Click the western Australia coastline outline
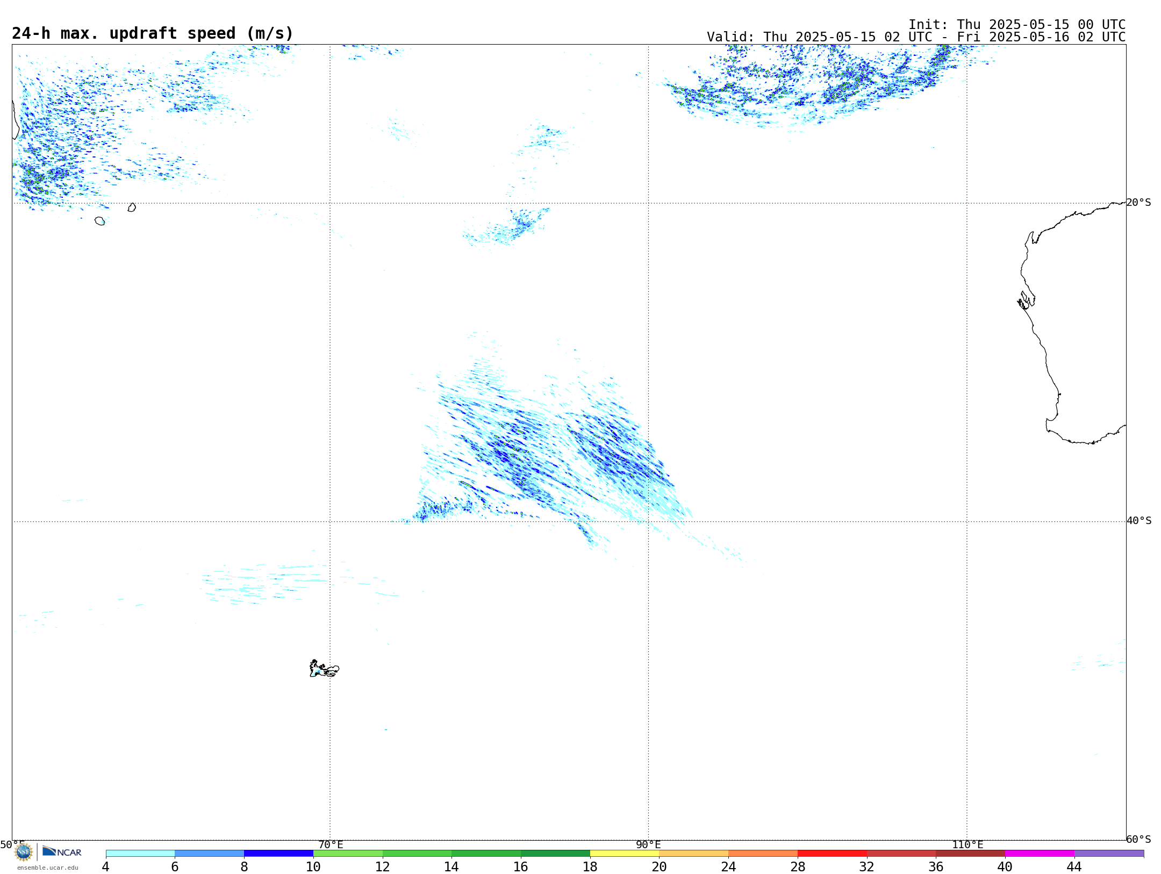1161x874 pixels. point(1072,323)
